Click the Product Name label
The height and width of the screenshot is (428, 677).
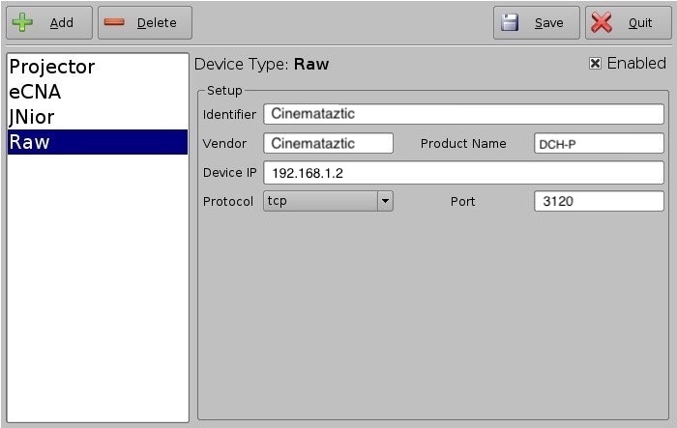pyautogui.click(x=463, y=143)
